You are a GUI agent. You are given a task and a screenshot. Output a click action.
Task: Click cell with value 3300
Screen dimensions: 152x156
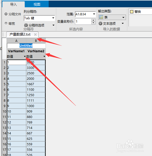(36, 68)
